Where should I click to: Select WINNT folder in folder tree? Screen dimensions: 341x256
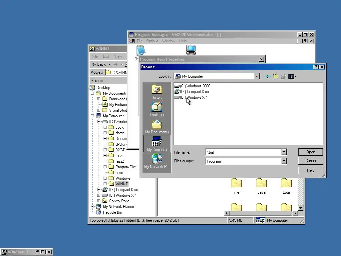[x=121, y=184]
